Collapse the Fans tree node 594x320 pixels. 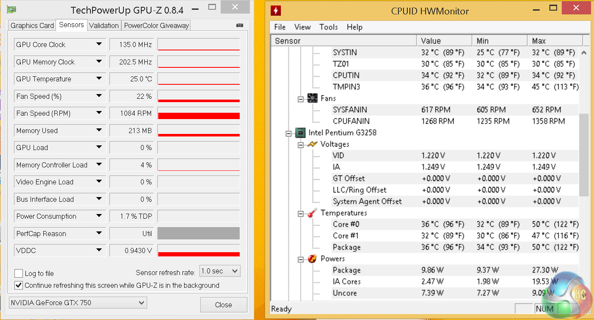pyautogui.click(x=301, y=99)
